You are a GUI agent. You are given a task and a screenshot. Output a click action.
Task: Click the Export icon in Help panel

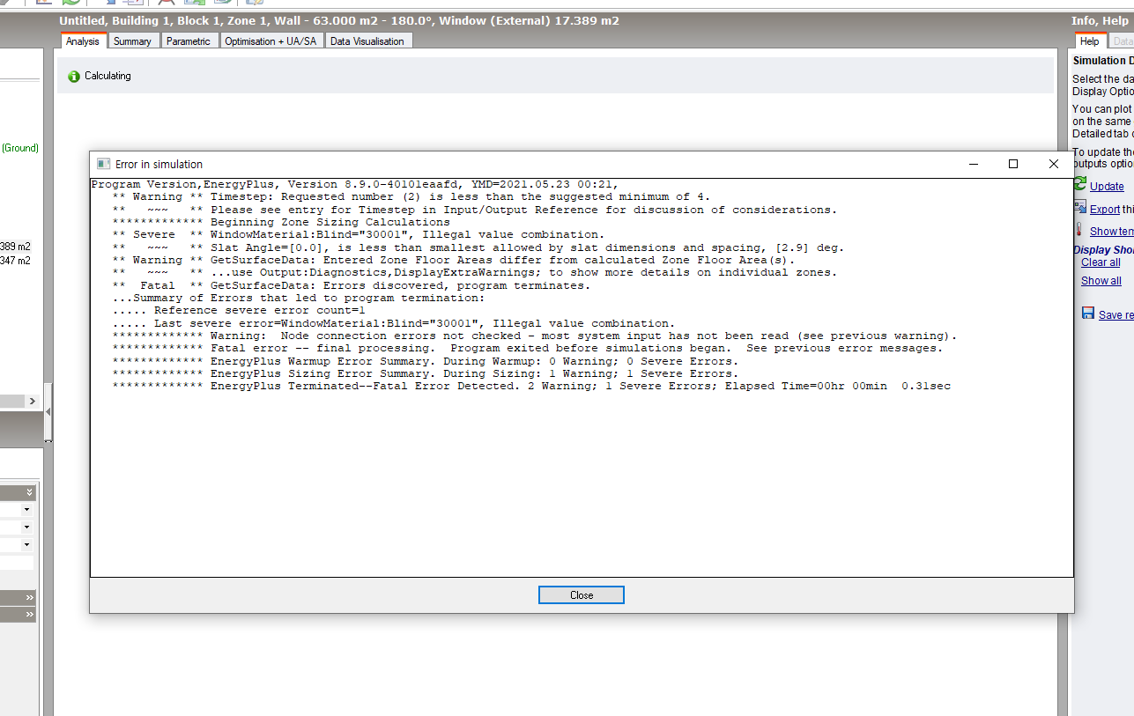[x=1079, y=208]
